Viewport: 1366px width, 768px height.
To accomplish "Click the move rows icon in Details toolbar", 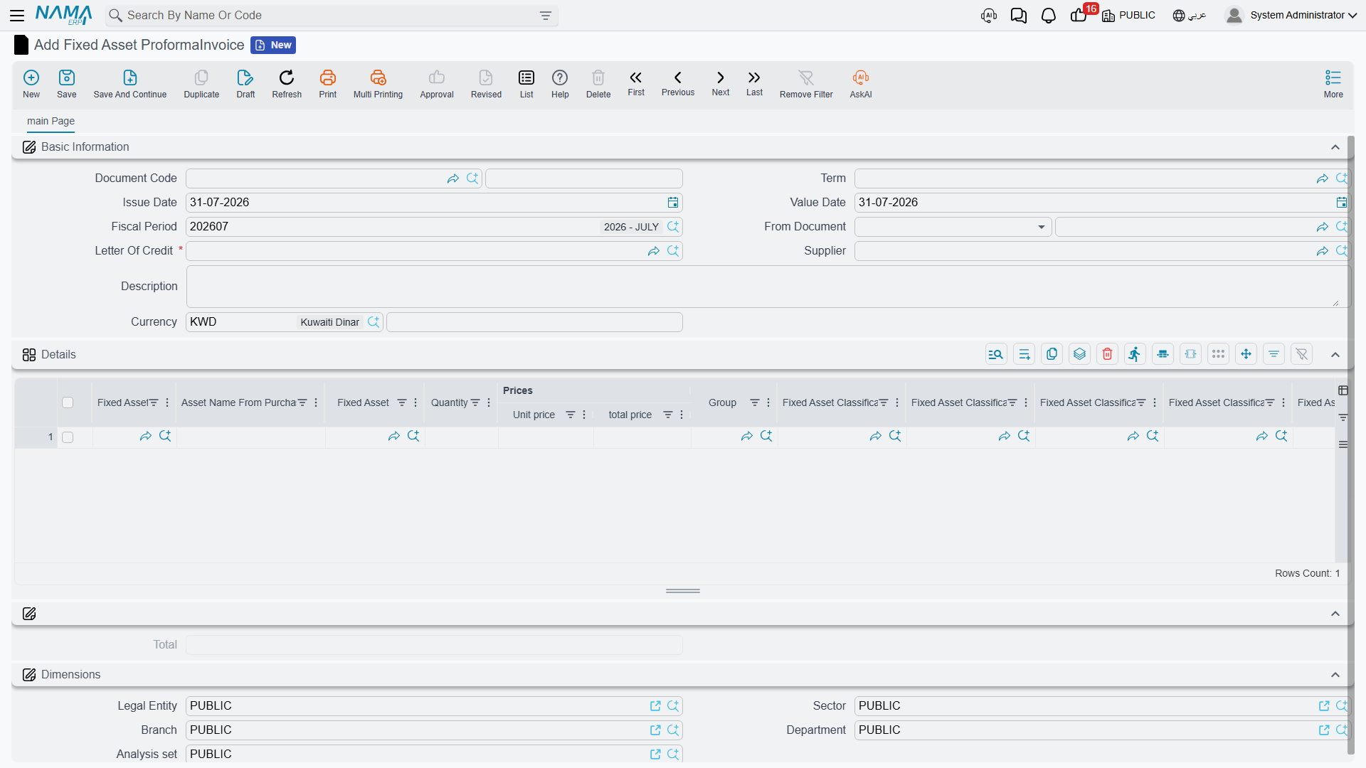I will (1246, 354).
